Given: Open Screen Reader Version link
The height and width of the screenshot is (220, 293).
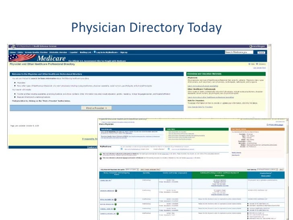Looking at the screenshot, I should [36, 52].
